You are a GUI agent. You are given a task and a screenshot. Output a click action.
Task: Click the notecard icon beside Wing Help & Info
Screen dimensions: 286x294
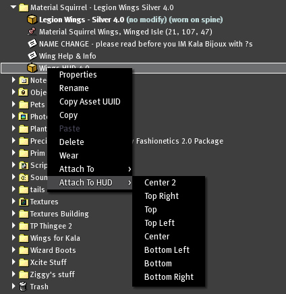pos(32,56)
